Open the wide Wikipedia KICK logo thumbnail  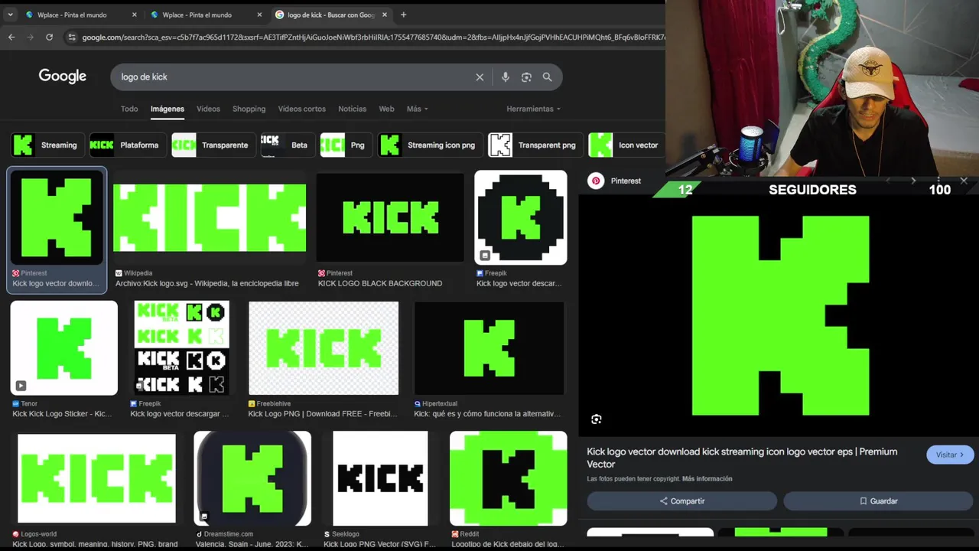point(210,217)
